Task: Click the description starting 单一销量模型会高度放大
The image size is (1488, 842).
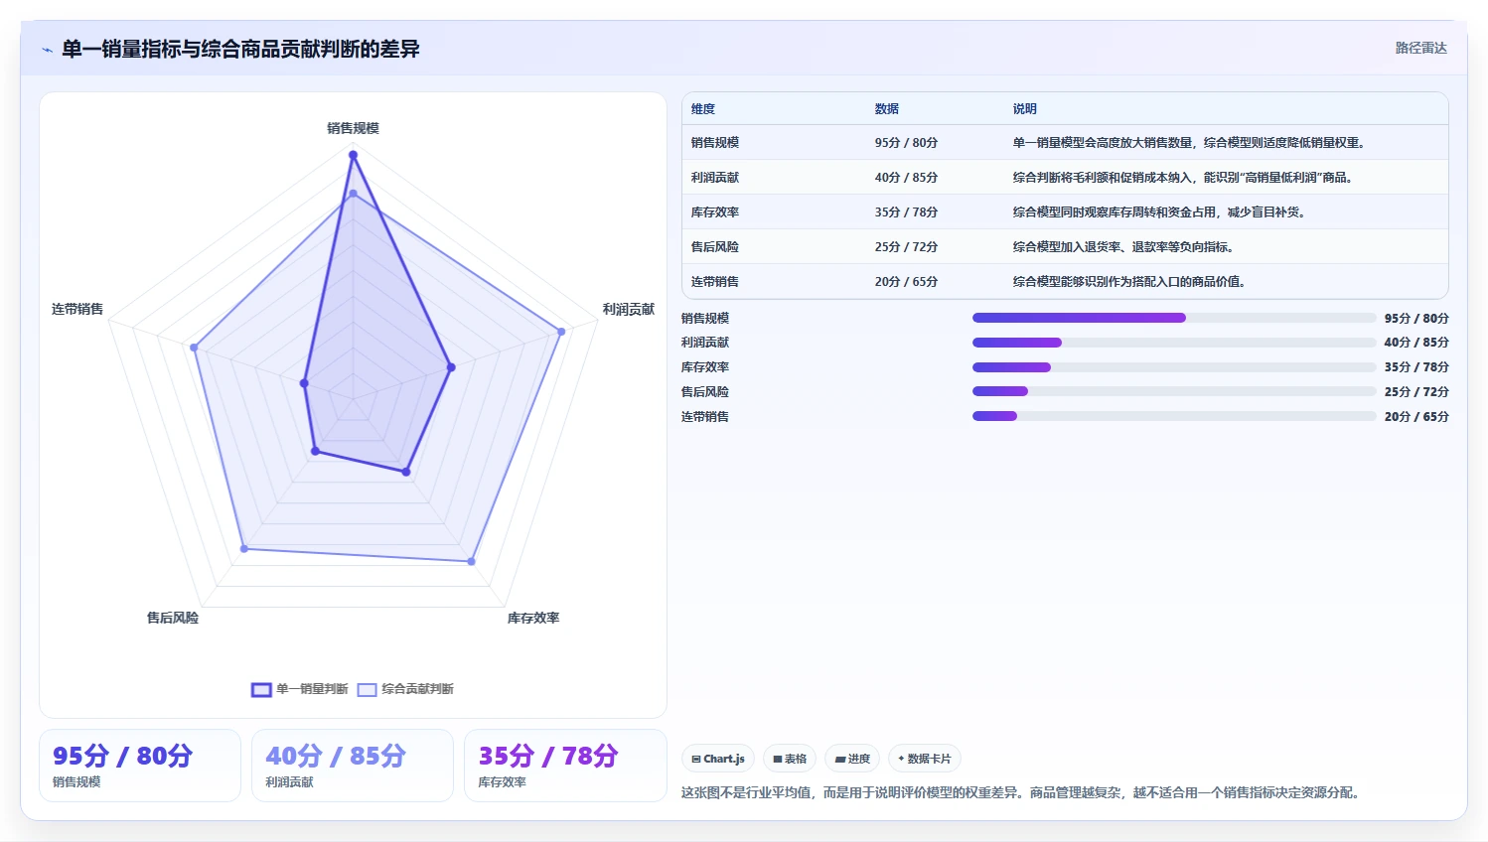Action: point(1191,143)
